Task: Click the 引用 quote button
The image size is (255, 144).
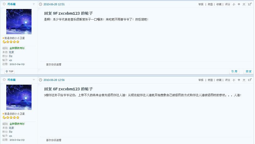Action: pyautogui.click(x=234, y=71)
